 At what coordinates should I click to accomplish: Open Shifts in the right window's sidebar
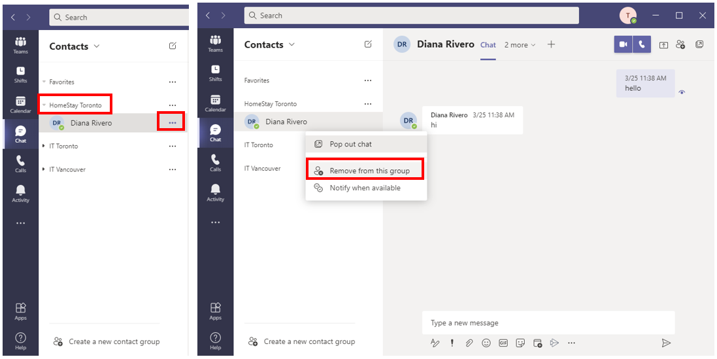pos(216,73)
